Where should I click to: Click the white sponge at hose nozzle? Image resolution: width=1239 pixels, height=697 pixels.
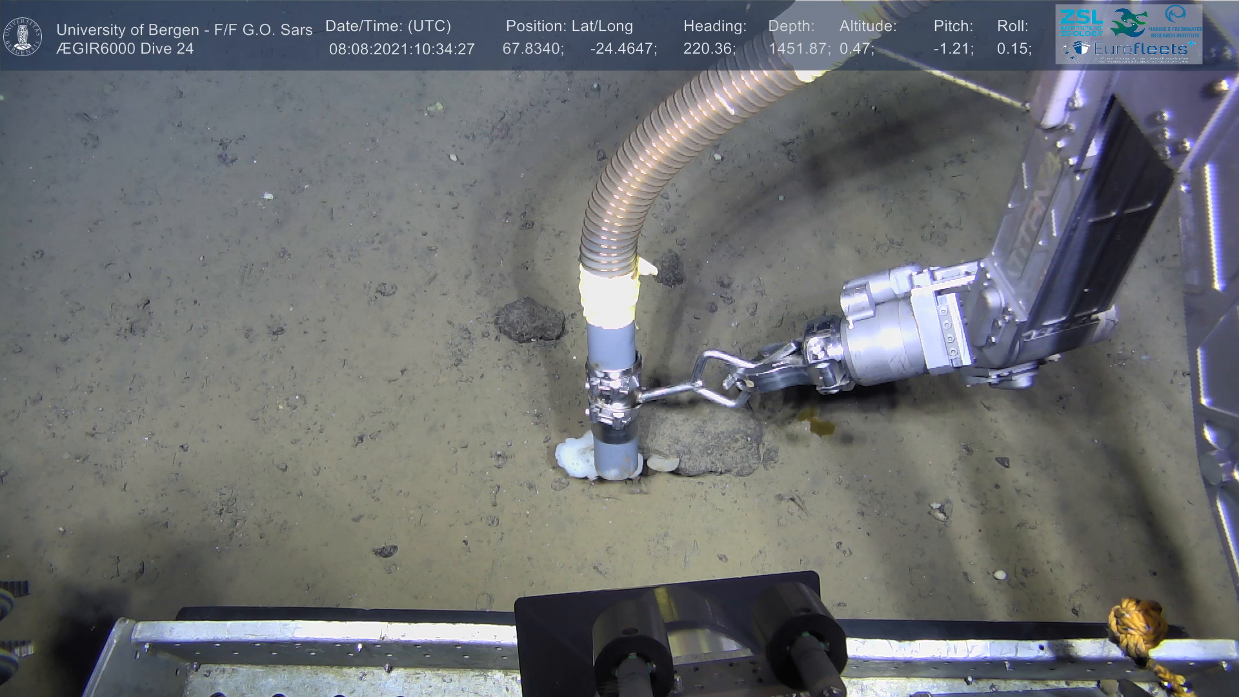pos(574,458)
